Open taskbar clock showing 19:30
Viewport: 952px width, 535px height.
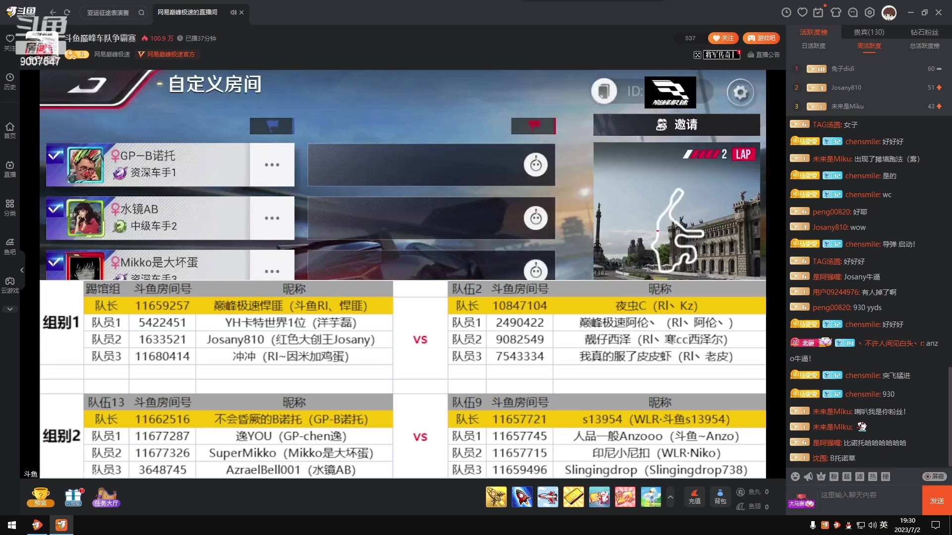click(x=907, y=525)
